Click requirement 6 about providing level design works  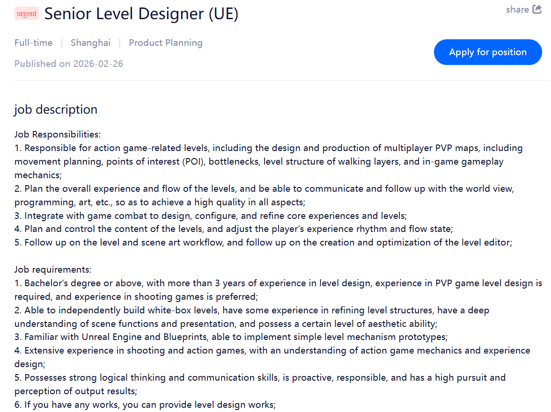[145, 405]
